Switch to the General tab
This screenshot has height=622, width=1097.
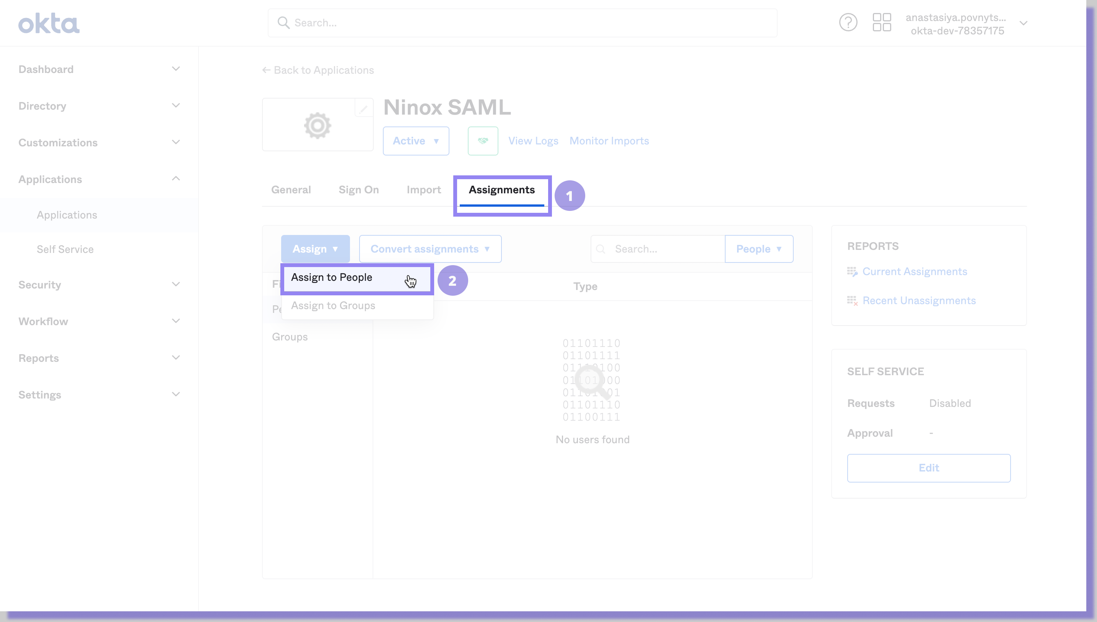coord(291,190)
